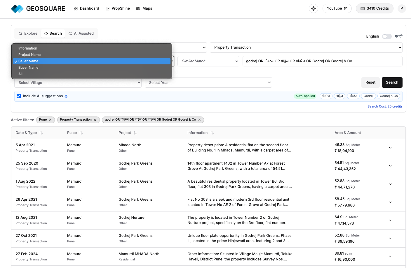Remove the Pune active filter
The width and height of the screenshot is (411, 268).
pyautogui.click(x=50, y=120)
